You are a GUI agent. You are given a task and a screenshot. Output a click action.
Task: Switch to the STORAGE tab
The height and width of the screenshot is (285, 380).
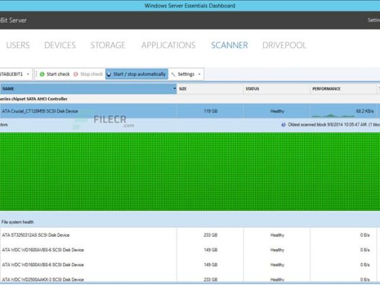coord(108,45)
